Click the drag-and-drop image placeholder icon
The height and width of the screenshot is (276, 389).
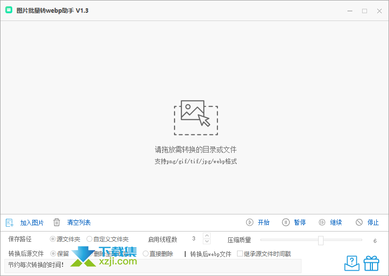point(196,118)
